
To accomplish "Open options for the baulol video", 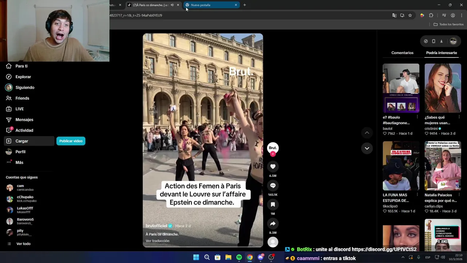I will point(417,117).
